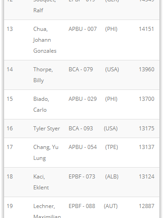Screen dimensions: 163x218
Task: Click APBU - 007 federation code
Action: click(82, 29)
